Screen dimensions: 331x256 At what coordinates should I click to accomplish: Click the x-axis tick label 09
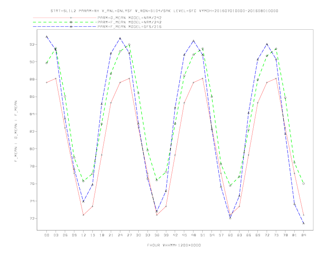click(x=74, y=235)
